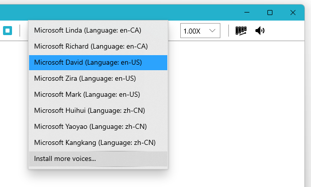Image resolution: width=311 pixels, height=187 pixels.
Task: Select Microsoft Mark en-US voice
Action: [98, 94]
